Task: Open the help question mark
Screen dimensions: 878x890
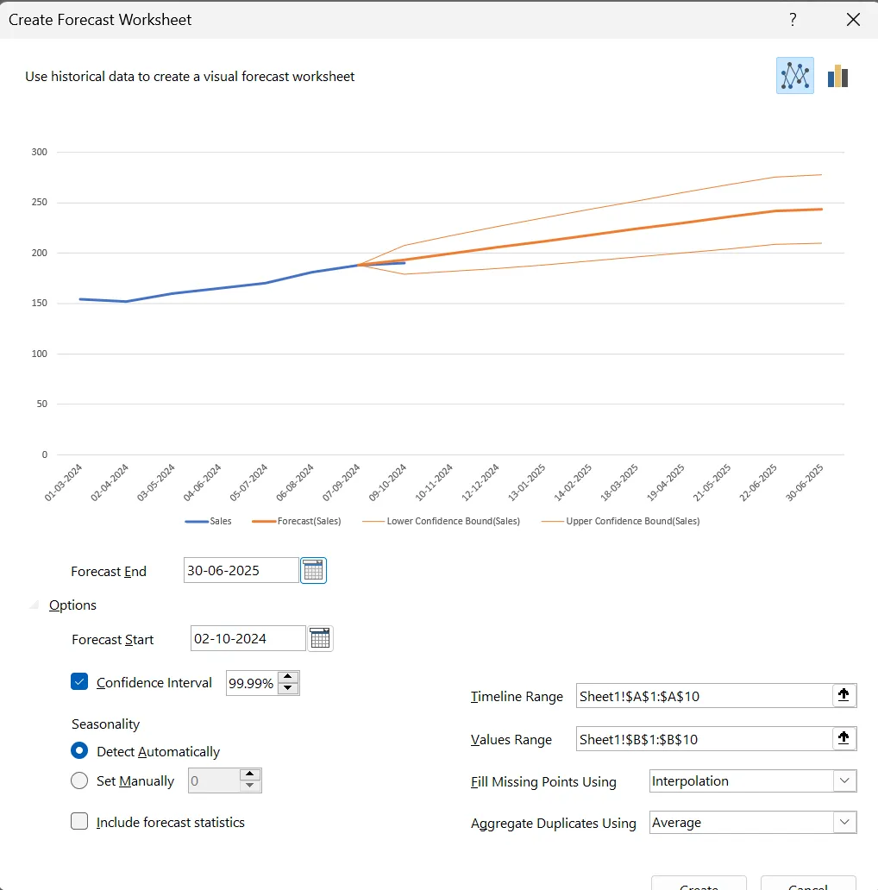Action: click(793, 20)
